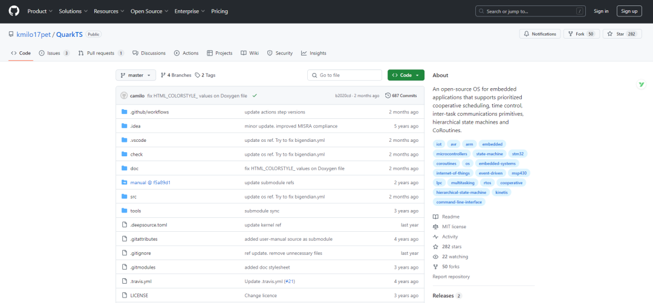Click Sign in link
653x303 pixels.
(x=601, y=11)
